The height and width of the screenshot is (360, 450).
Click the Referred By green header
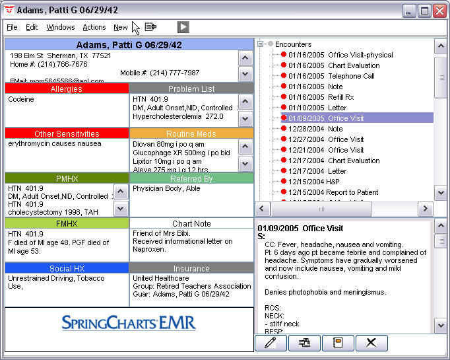191,178
